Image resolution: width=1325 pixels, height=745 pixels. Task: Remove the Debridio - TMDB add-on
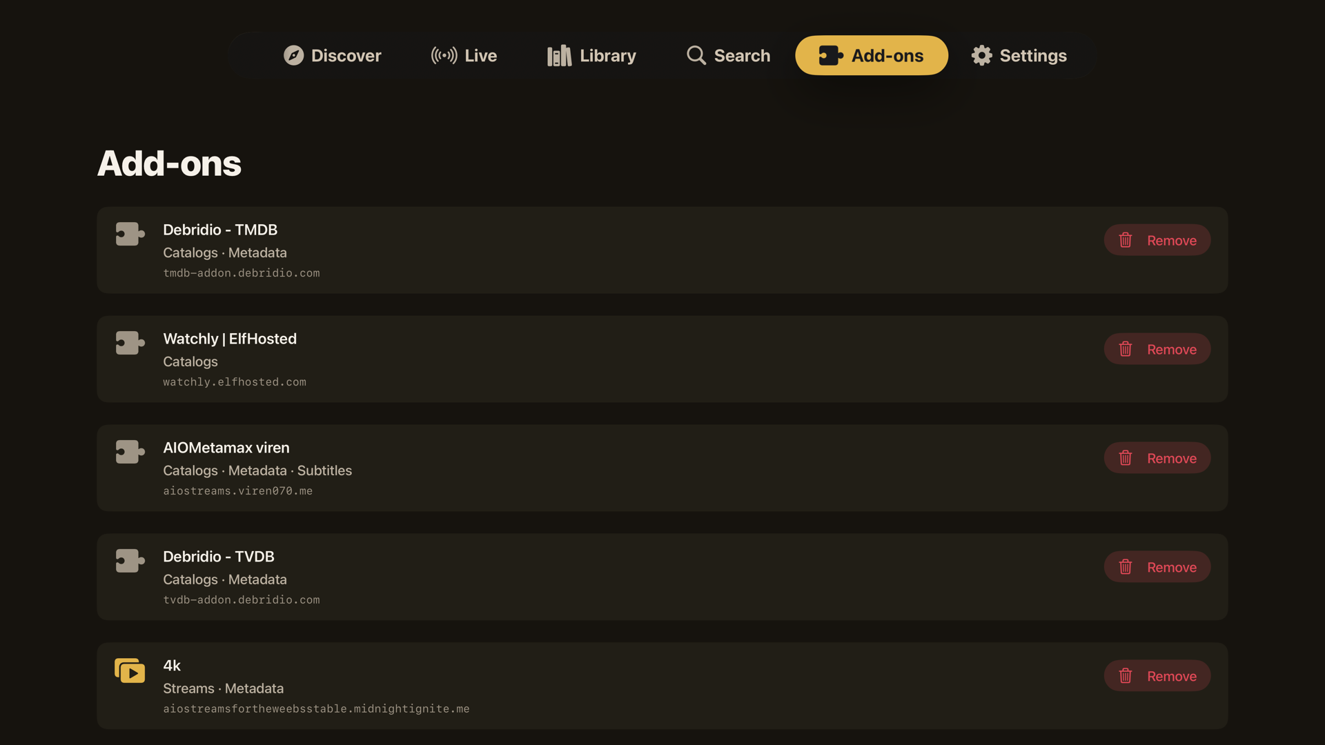pyautogui.click(x=1157, y=240)
